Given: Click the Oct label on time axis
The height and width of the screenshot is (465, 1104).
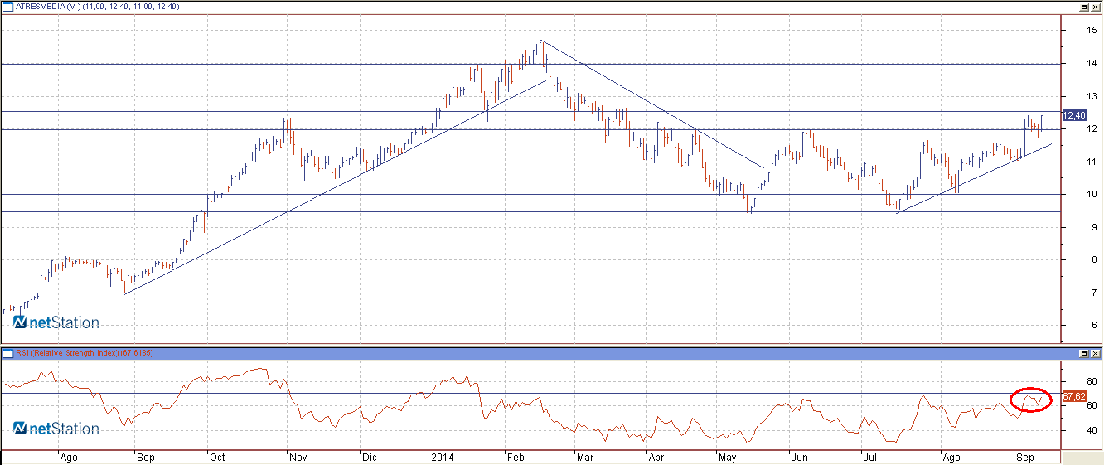Looking at the screenshot, I should pyautogui.click(x=218, y=457).
